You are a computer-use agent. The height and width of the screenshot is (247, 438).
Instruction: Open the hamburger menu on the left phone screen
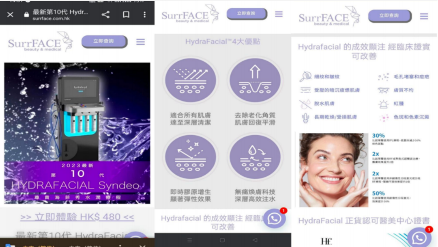(x=140, y=42)
